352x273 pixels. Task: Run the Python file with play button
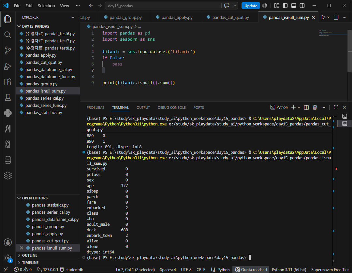coord(323,17)
